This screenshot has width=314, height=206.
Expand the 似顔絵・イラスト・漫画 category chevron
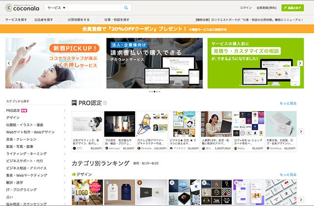click(x=65, y=125)
